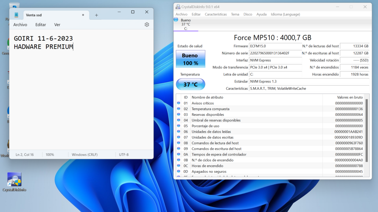Click the attribute list vertical scrollbar
This screenshot has height=212, width=378.
click(367, 130)
